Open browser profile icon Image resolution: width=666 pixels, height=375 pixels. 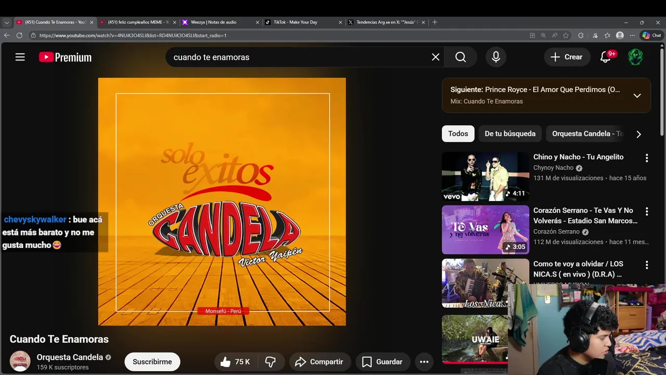click(620, 35)
